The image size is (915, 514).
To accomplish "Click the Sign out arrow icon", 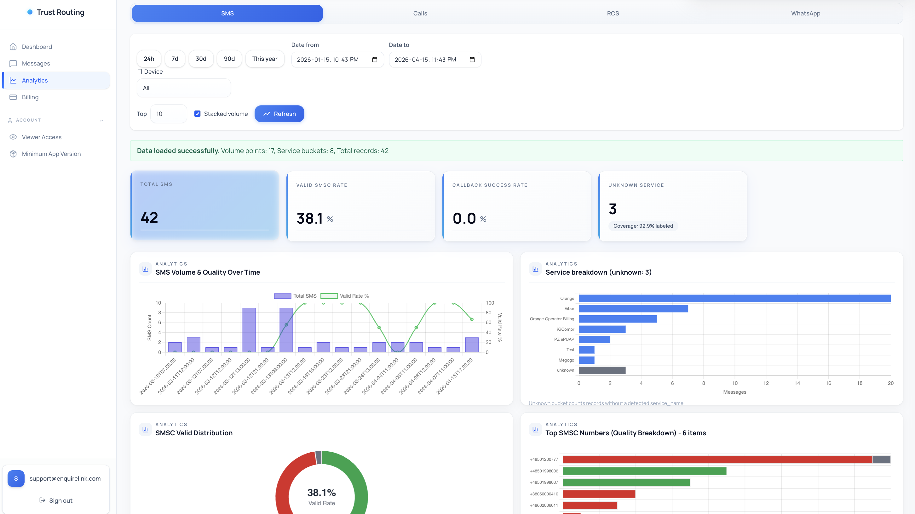I will click(x=42, y=500).
